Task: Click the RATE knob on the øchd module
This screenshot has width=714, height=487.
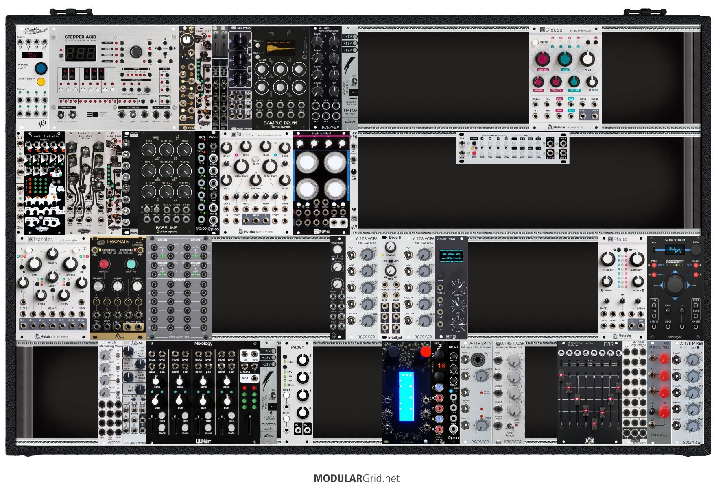Action: 187,40
